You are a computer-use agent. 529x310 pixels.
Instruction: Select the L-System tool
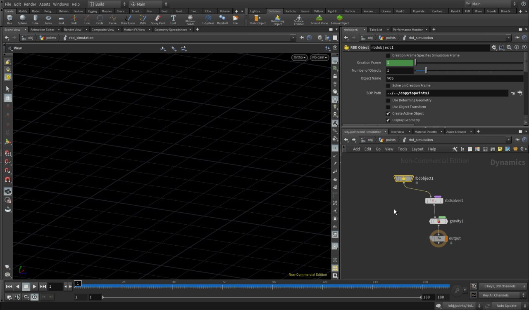click(x=208, y=19)
